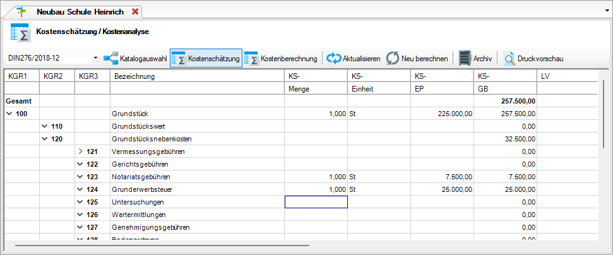Click the horizontal scrollbar at the bottom
The height and width of the screenshot is (255, 613).
pos(162,246)
